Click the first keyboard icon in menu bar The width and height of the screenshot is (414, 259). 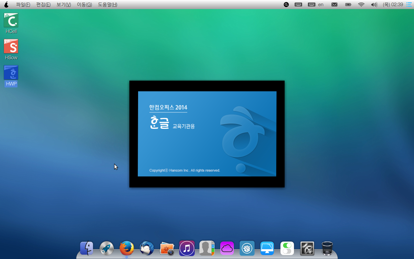(298, 5)
